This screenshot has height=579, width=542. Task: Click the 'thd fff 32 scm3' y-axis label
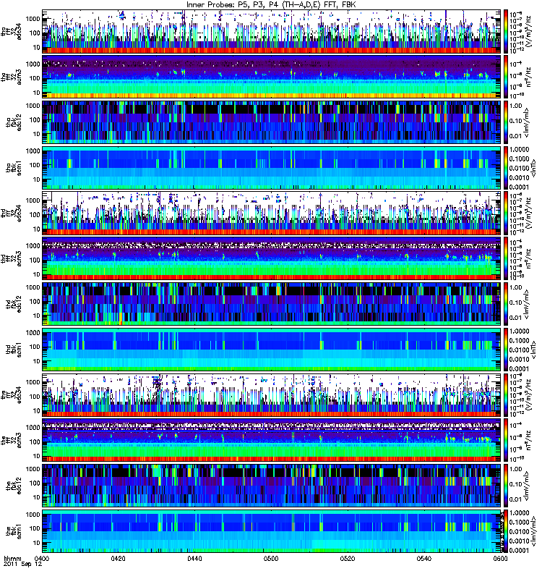[x=12, y=259]
